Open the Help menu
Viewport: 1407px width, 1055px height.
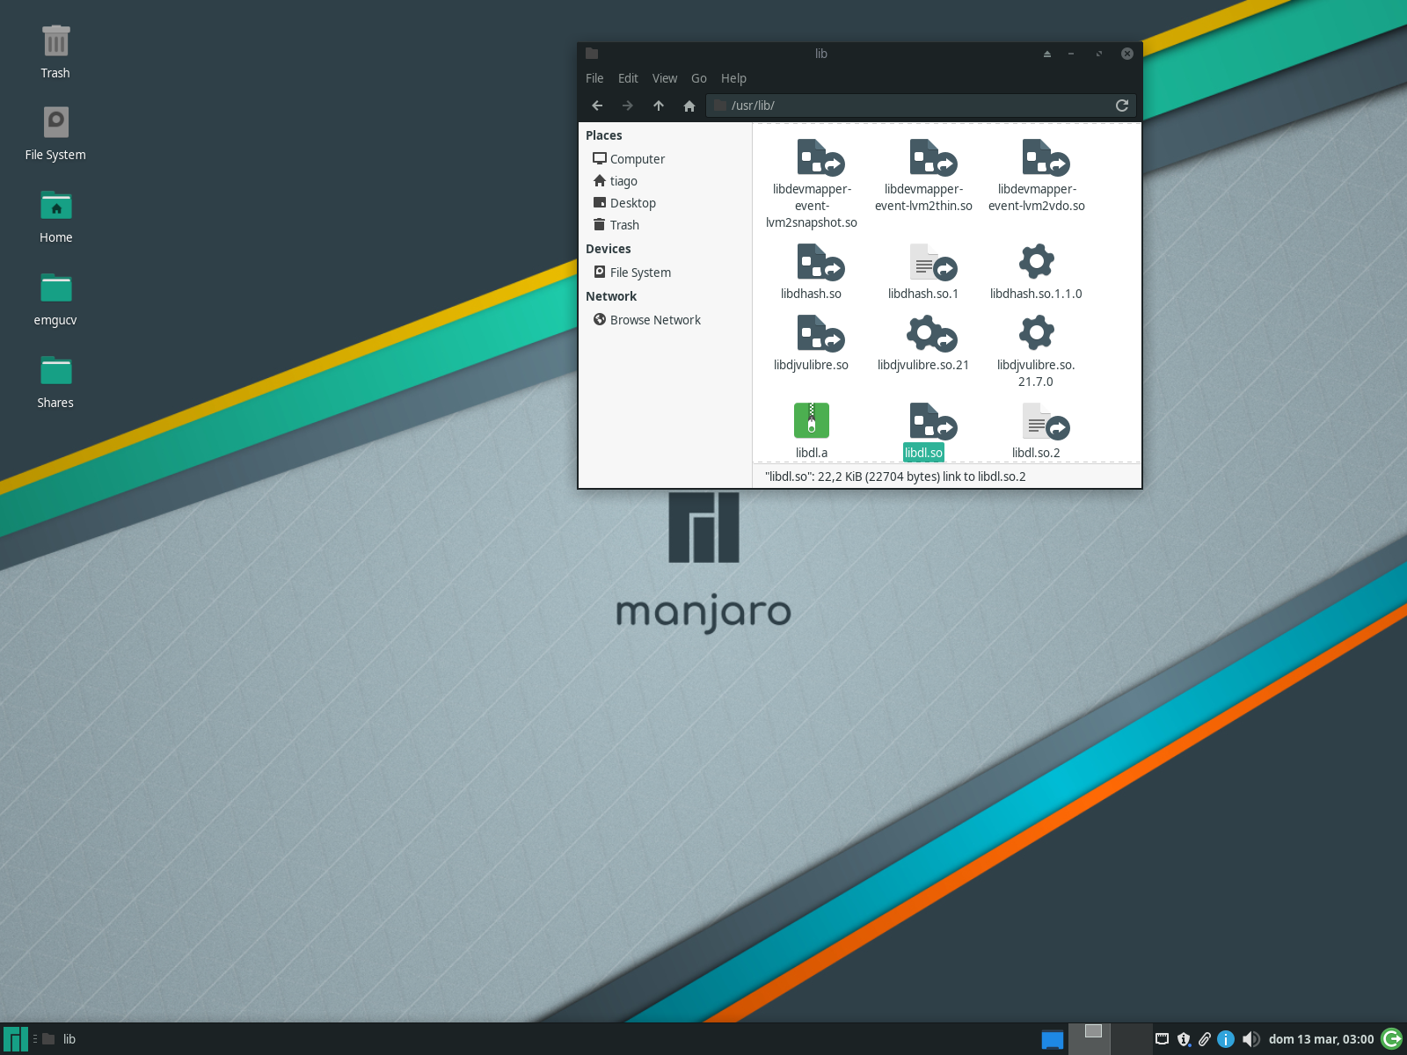coord(733,78)
